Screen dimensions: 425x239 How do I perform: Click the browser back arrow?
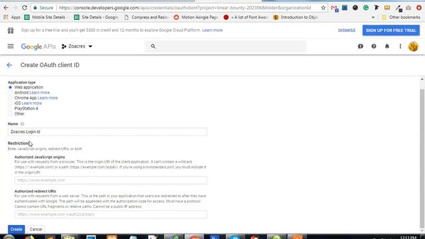click(x=6, y=8)
